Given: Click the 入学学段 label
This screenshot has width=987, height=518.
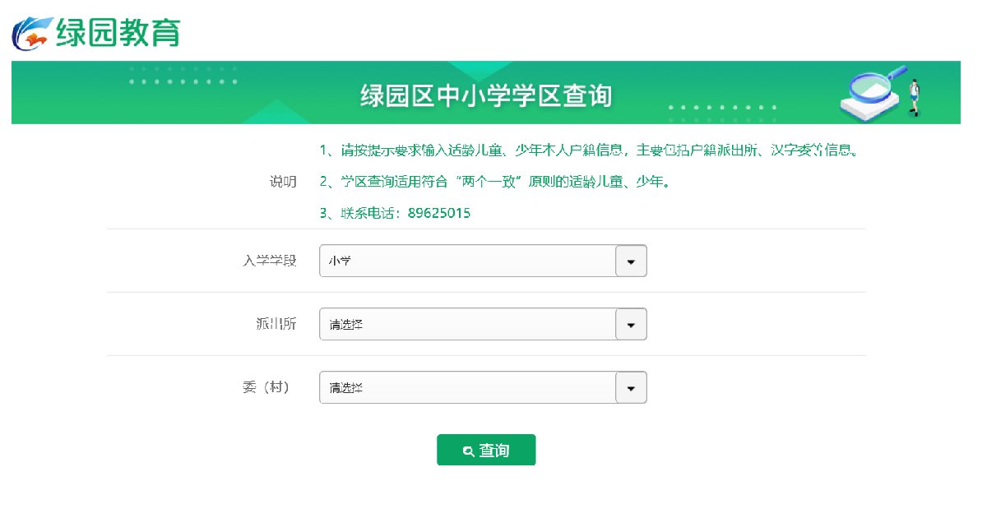Looking at the screenshot, I should tap(270, 261).
